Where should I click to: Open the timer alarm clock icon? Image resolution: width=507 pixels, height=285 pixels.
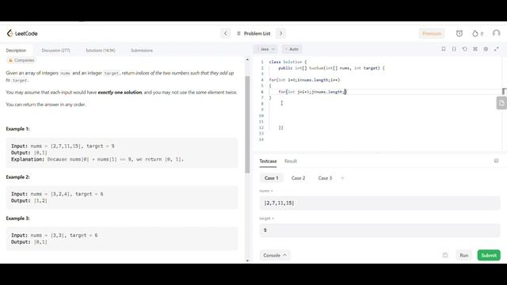click(x=459, y=33)
